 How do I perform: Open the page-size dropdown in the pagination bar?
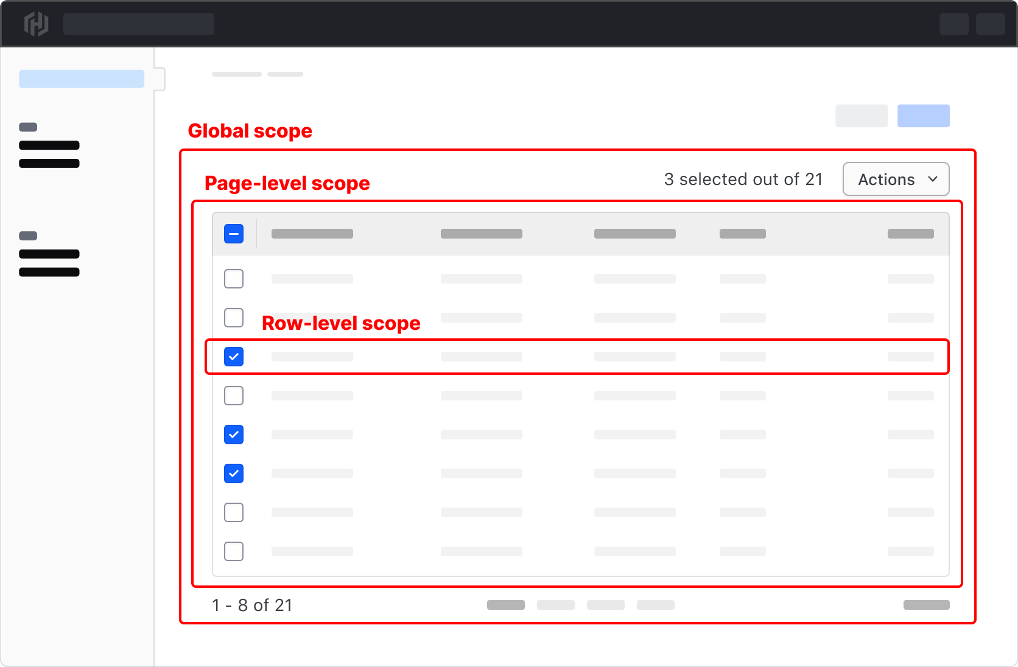click(926, 605)
